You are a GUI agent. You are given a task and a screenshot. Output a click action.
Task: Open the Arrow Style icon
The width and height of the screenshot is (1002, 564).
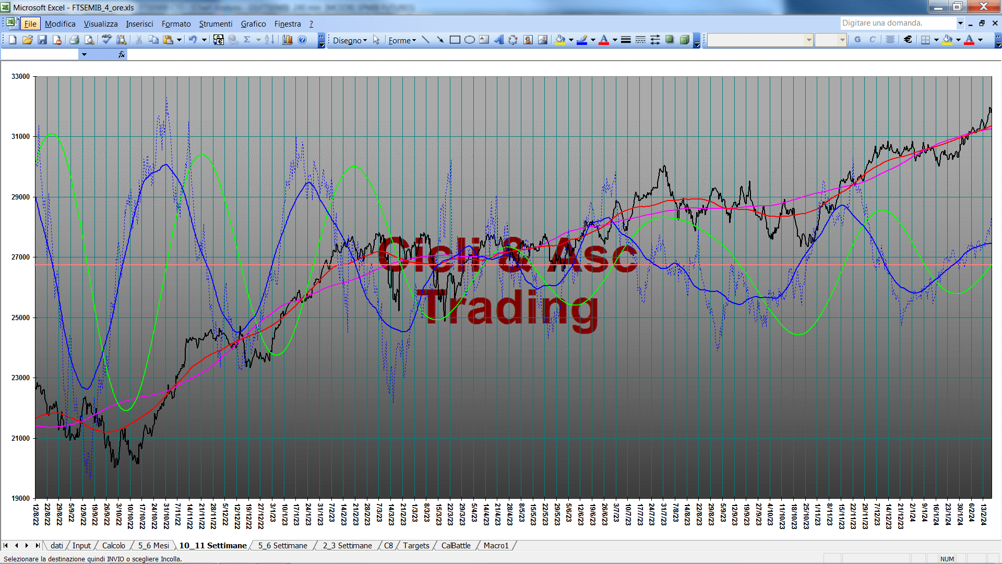click(655, 40)
